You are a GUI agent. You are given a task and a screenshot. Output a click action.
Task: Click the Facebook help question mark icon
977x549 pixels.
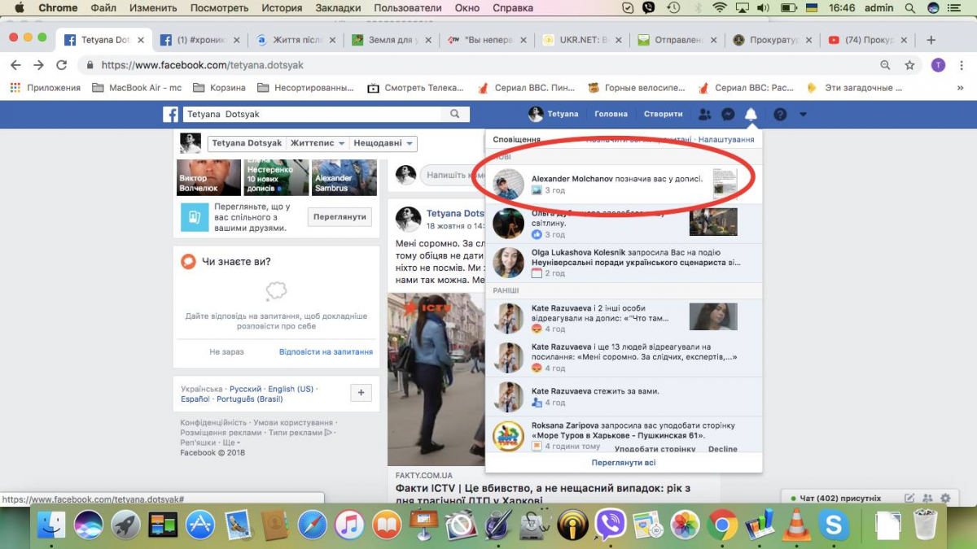(780, 115)
